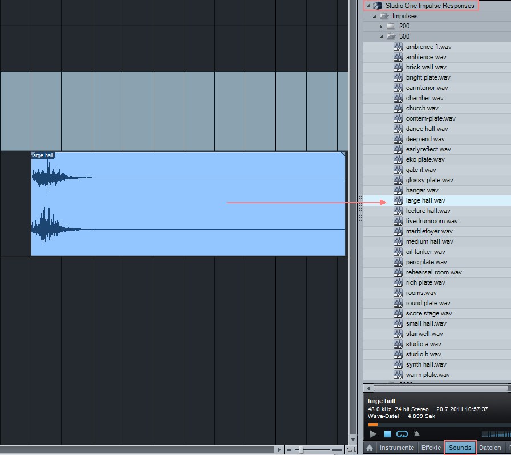
Task: Click deep end.wav file icon
Action: coord(398,139)
